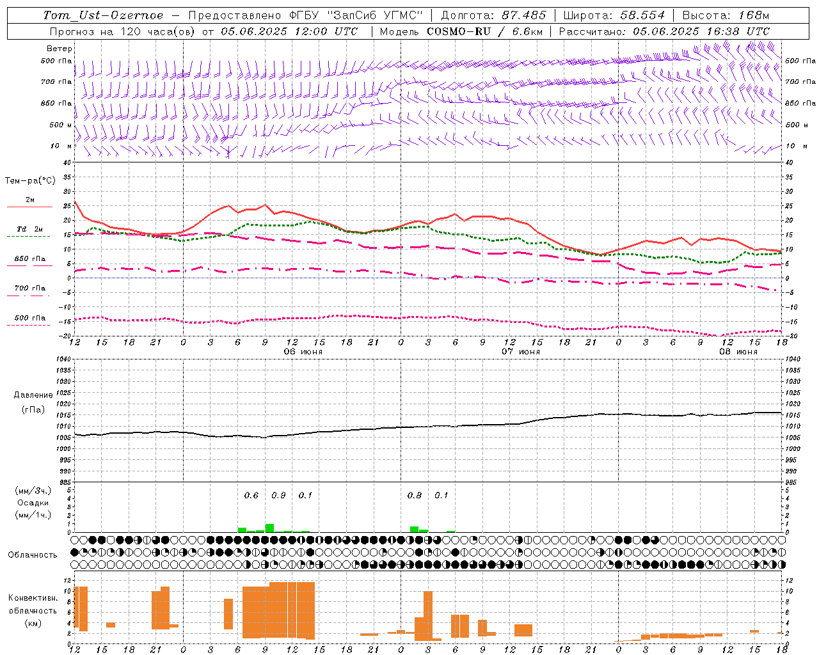This screenshot has height=655, width=819.
Task: Click the 0.9 precipitation amount value
Action: click(278, 496)
